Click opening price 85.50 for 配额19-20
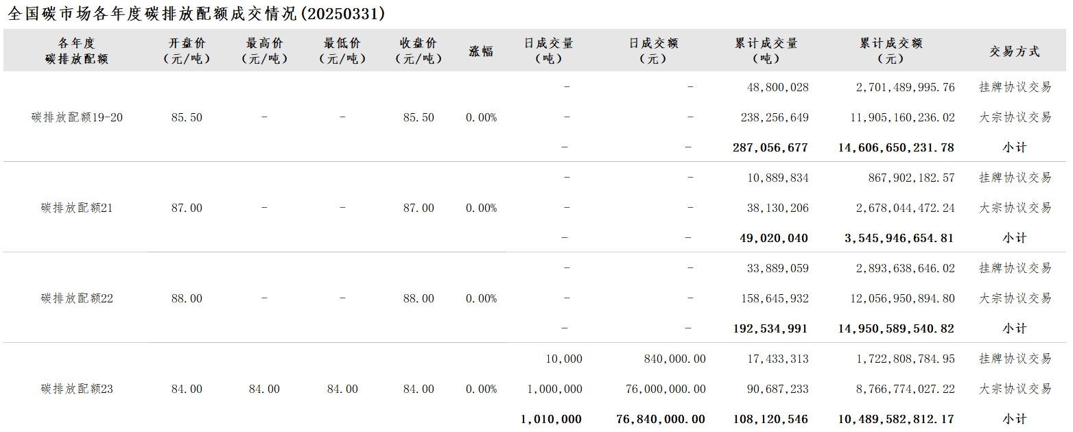 187,117
